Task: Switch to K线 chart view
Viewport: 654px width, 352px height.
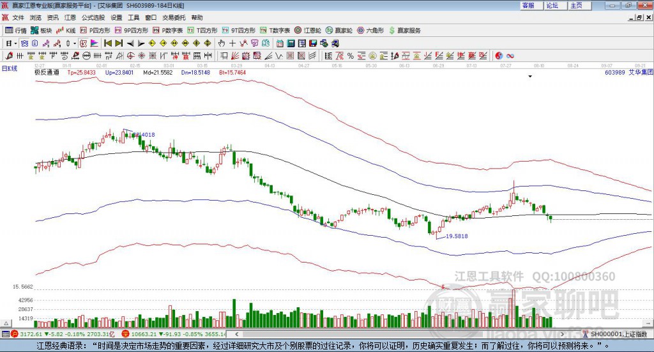Action: click(x=66, y=31)
